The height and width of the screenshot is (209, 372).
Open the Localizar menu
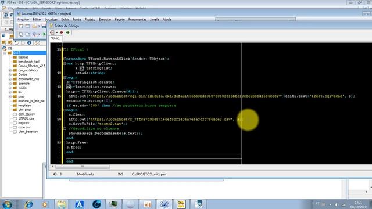tap(51, 19)
